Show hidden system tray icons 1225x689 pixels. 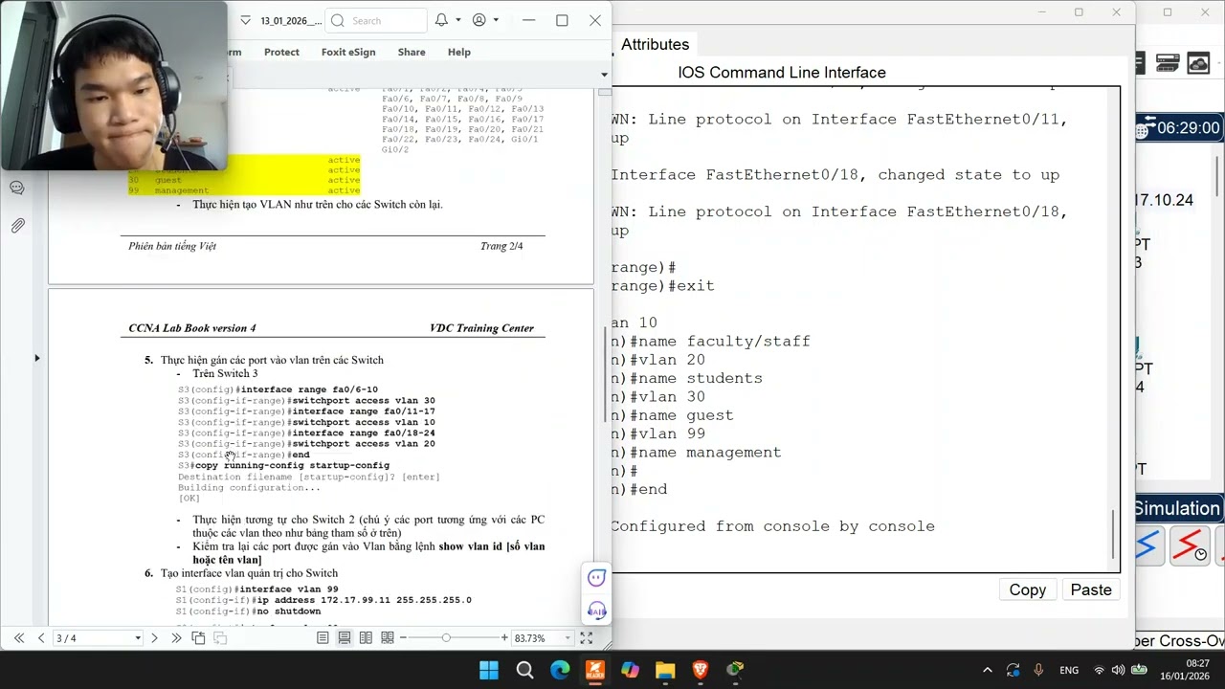pos(988,670)
